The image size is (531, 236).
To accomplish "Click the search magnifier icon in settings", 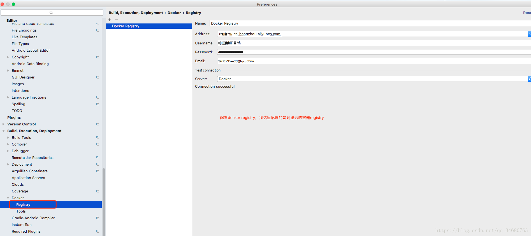I will 51,13.
